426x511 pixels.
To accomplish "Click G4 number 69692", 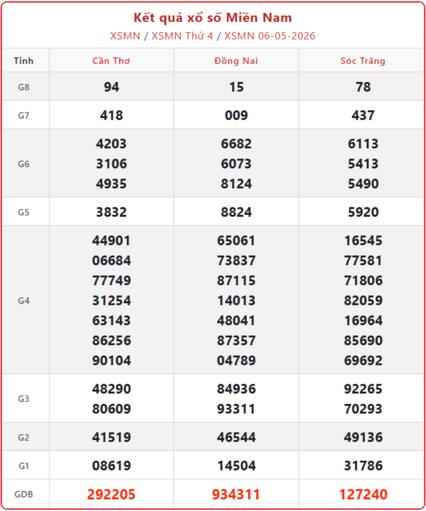I will [x=363, y=361].
